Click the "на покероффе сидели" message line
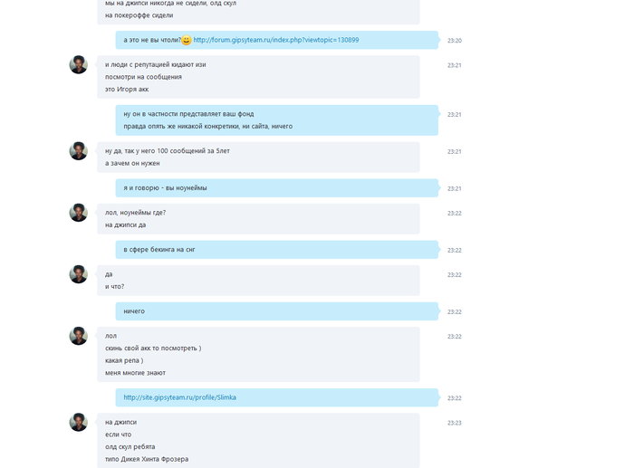 pyautogui.click(x=139, y=15)
